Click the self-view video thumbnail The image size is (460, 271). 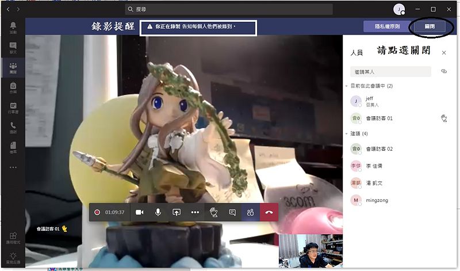tap(310, 251)
